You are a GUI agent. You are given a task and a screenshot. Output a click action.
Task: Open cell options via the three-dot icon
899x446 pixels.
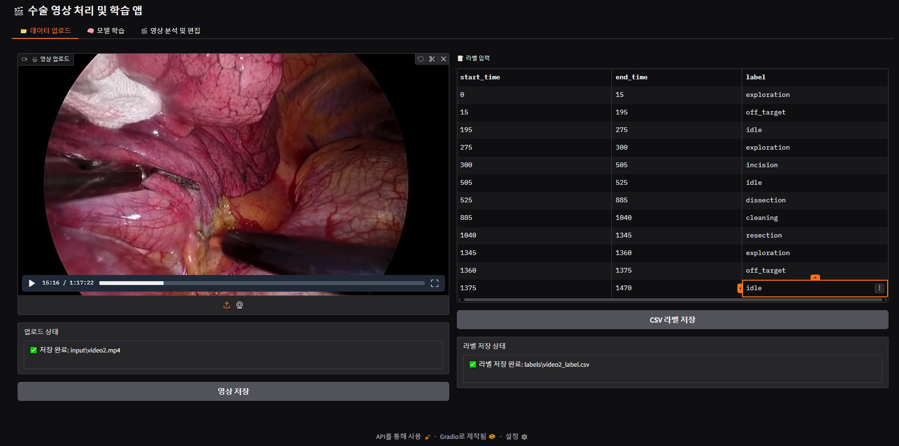879,288
